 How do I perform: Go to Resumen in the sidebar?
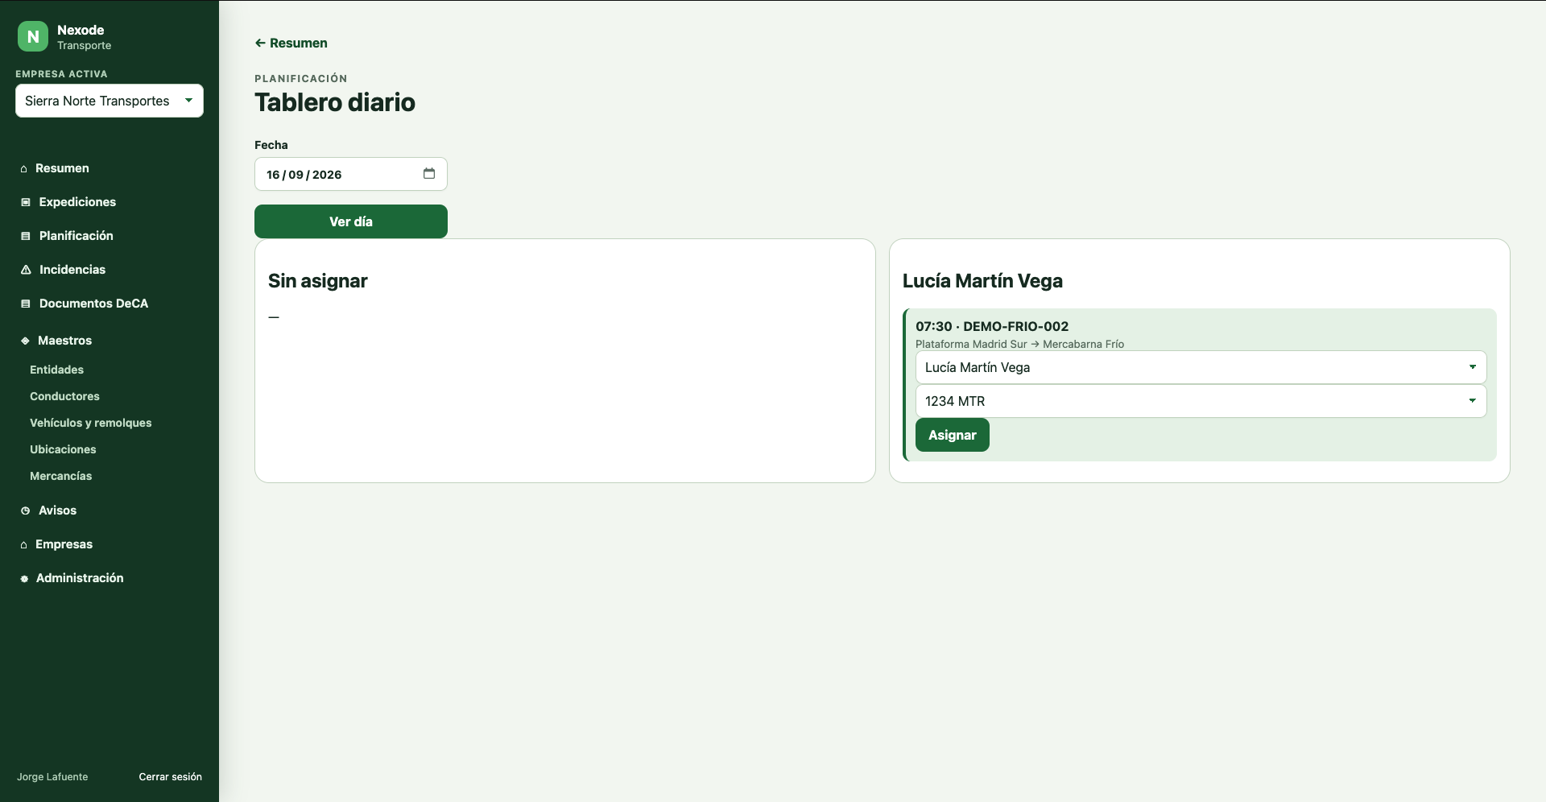62,168
